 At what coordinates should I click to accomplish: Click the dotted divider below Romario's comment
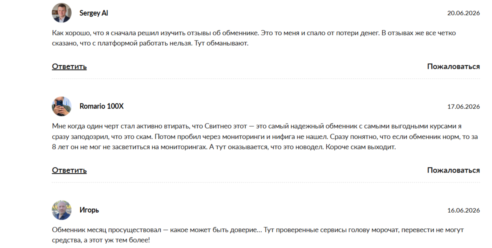pos(266,182)
